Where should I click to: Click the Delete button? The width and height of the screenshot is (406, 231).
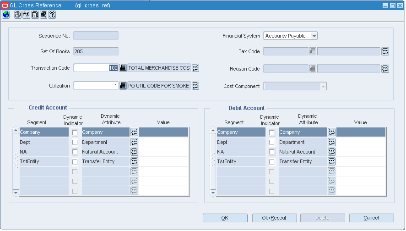(322, 218)
